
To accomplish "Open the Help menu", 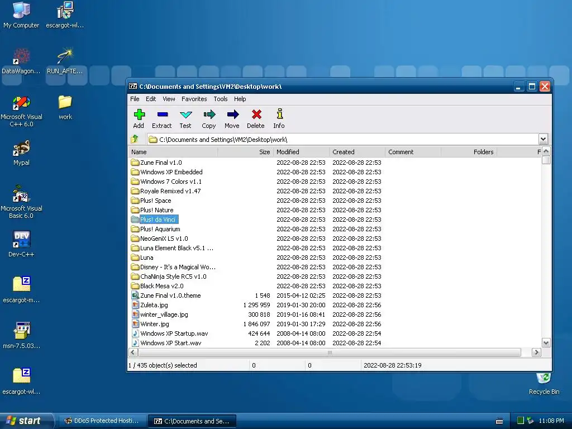I will click(x=240, y=99).
